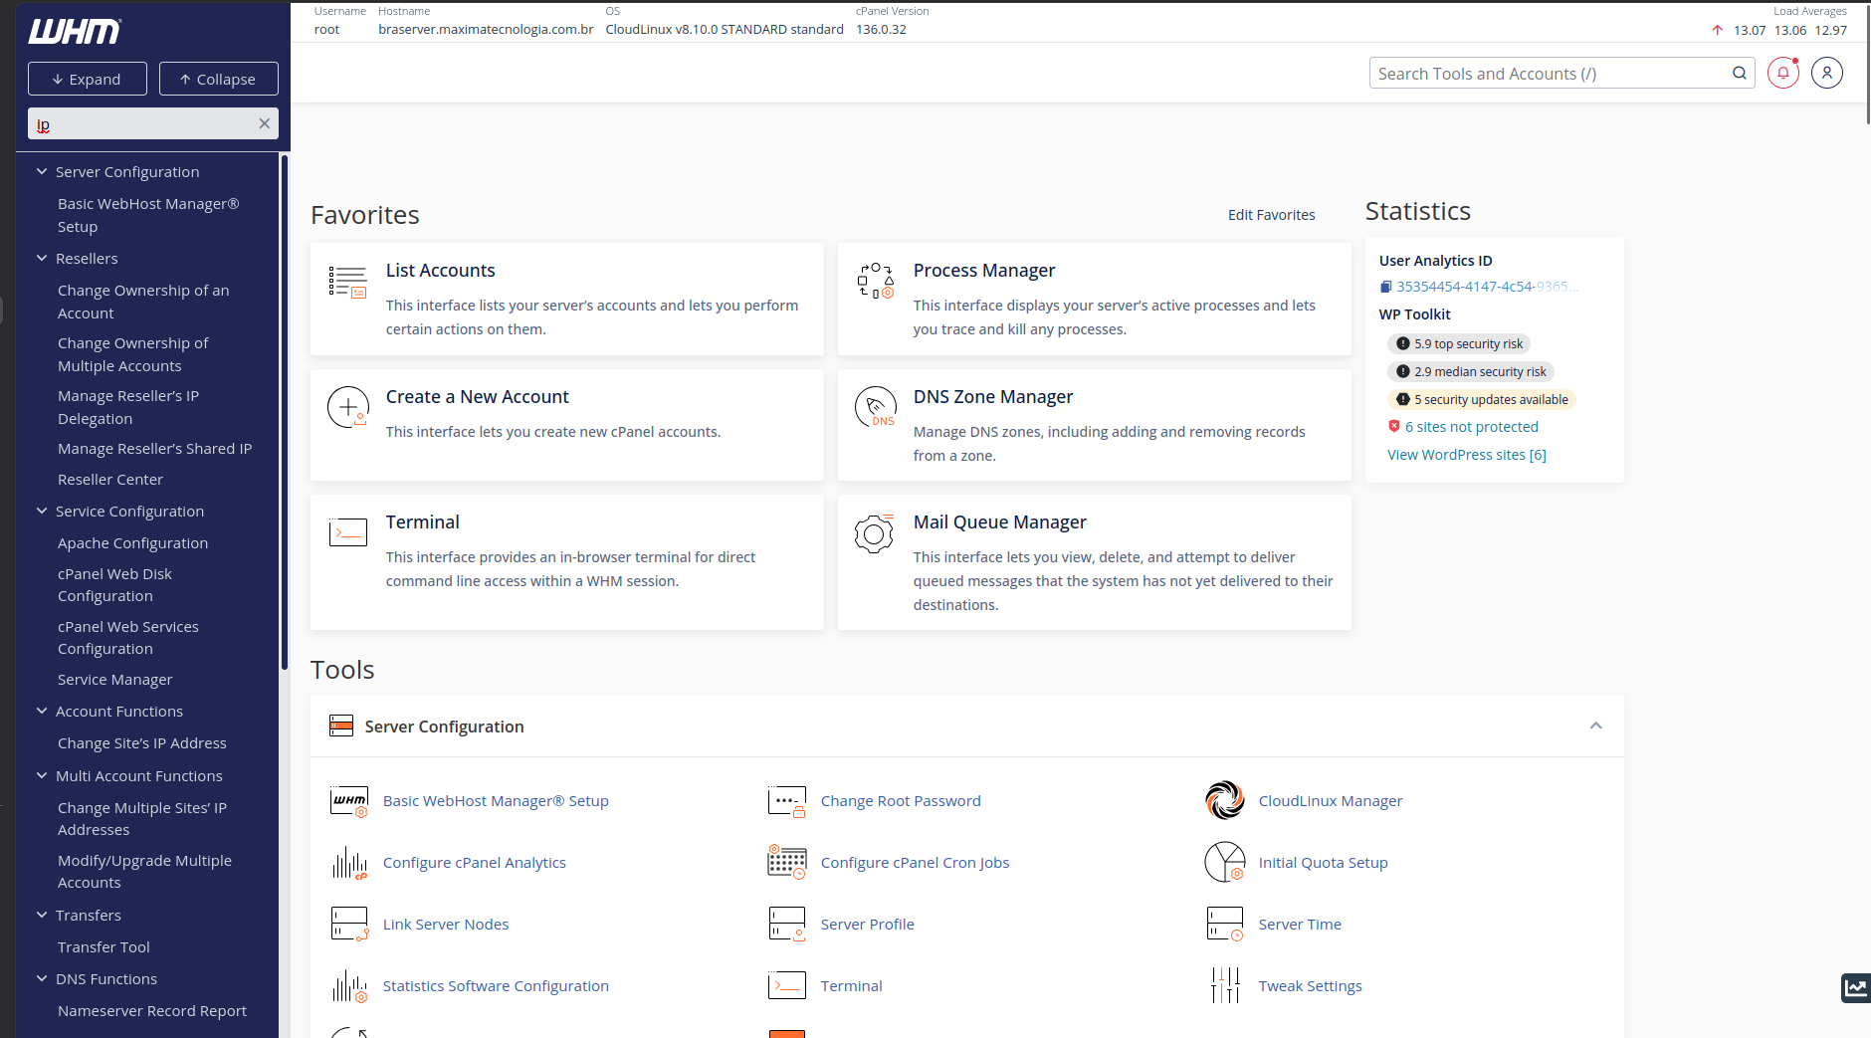
Task: Click the DNS Zone Manager icon
Action: (876, 407)
